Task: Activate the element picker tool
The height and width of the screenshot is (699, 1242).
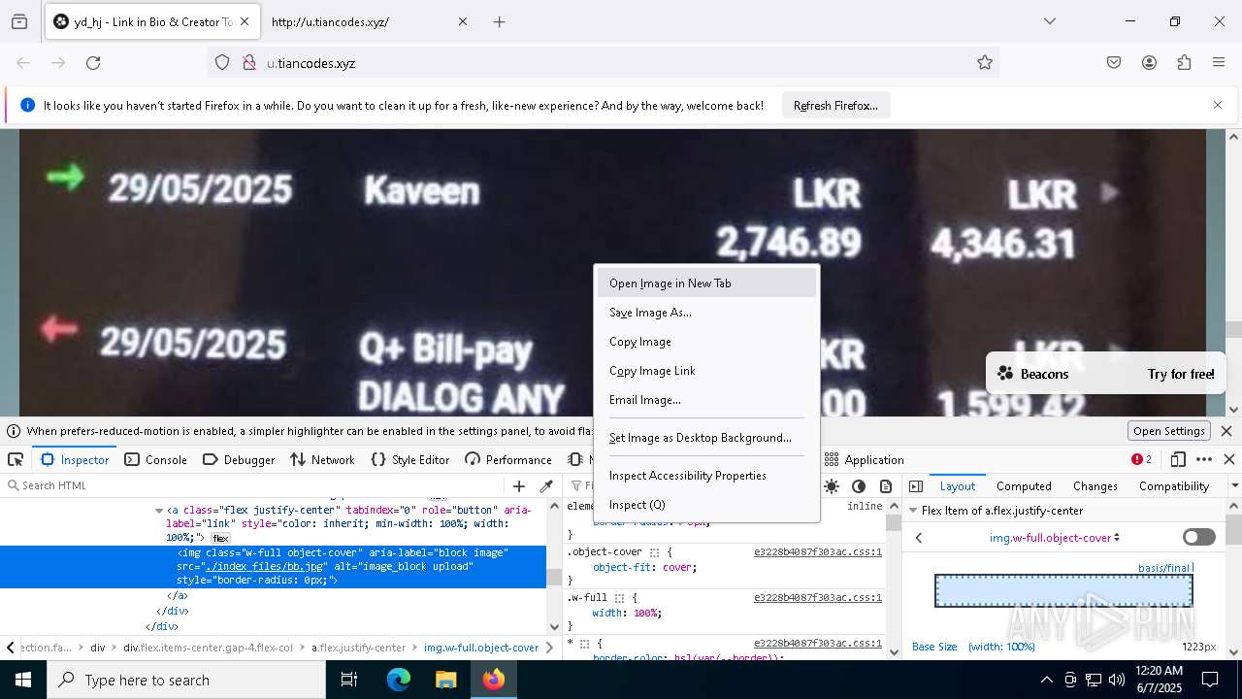Action: coord(16,459)
